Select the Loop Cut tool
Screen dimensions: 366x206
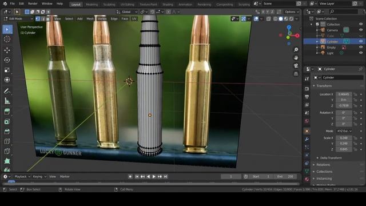point(7,141)
